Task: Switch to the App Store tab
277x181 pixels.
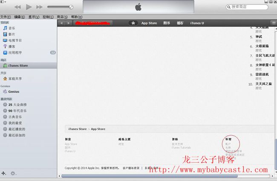Action: point(149,23)
